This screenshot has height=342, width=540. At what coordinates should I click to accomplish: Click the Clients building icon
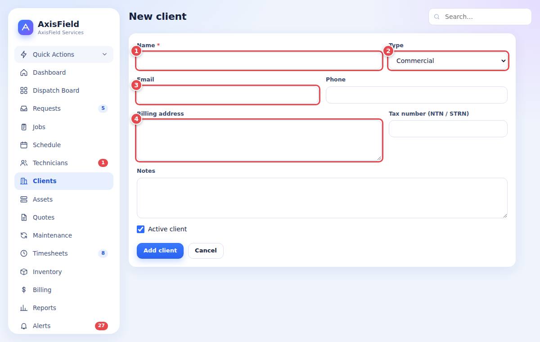point(24,181)
